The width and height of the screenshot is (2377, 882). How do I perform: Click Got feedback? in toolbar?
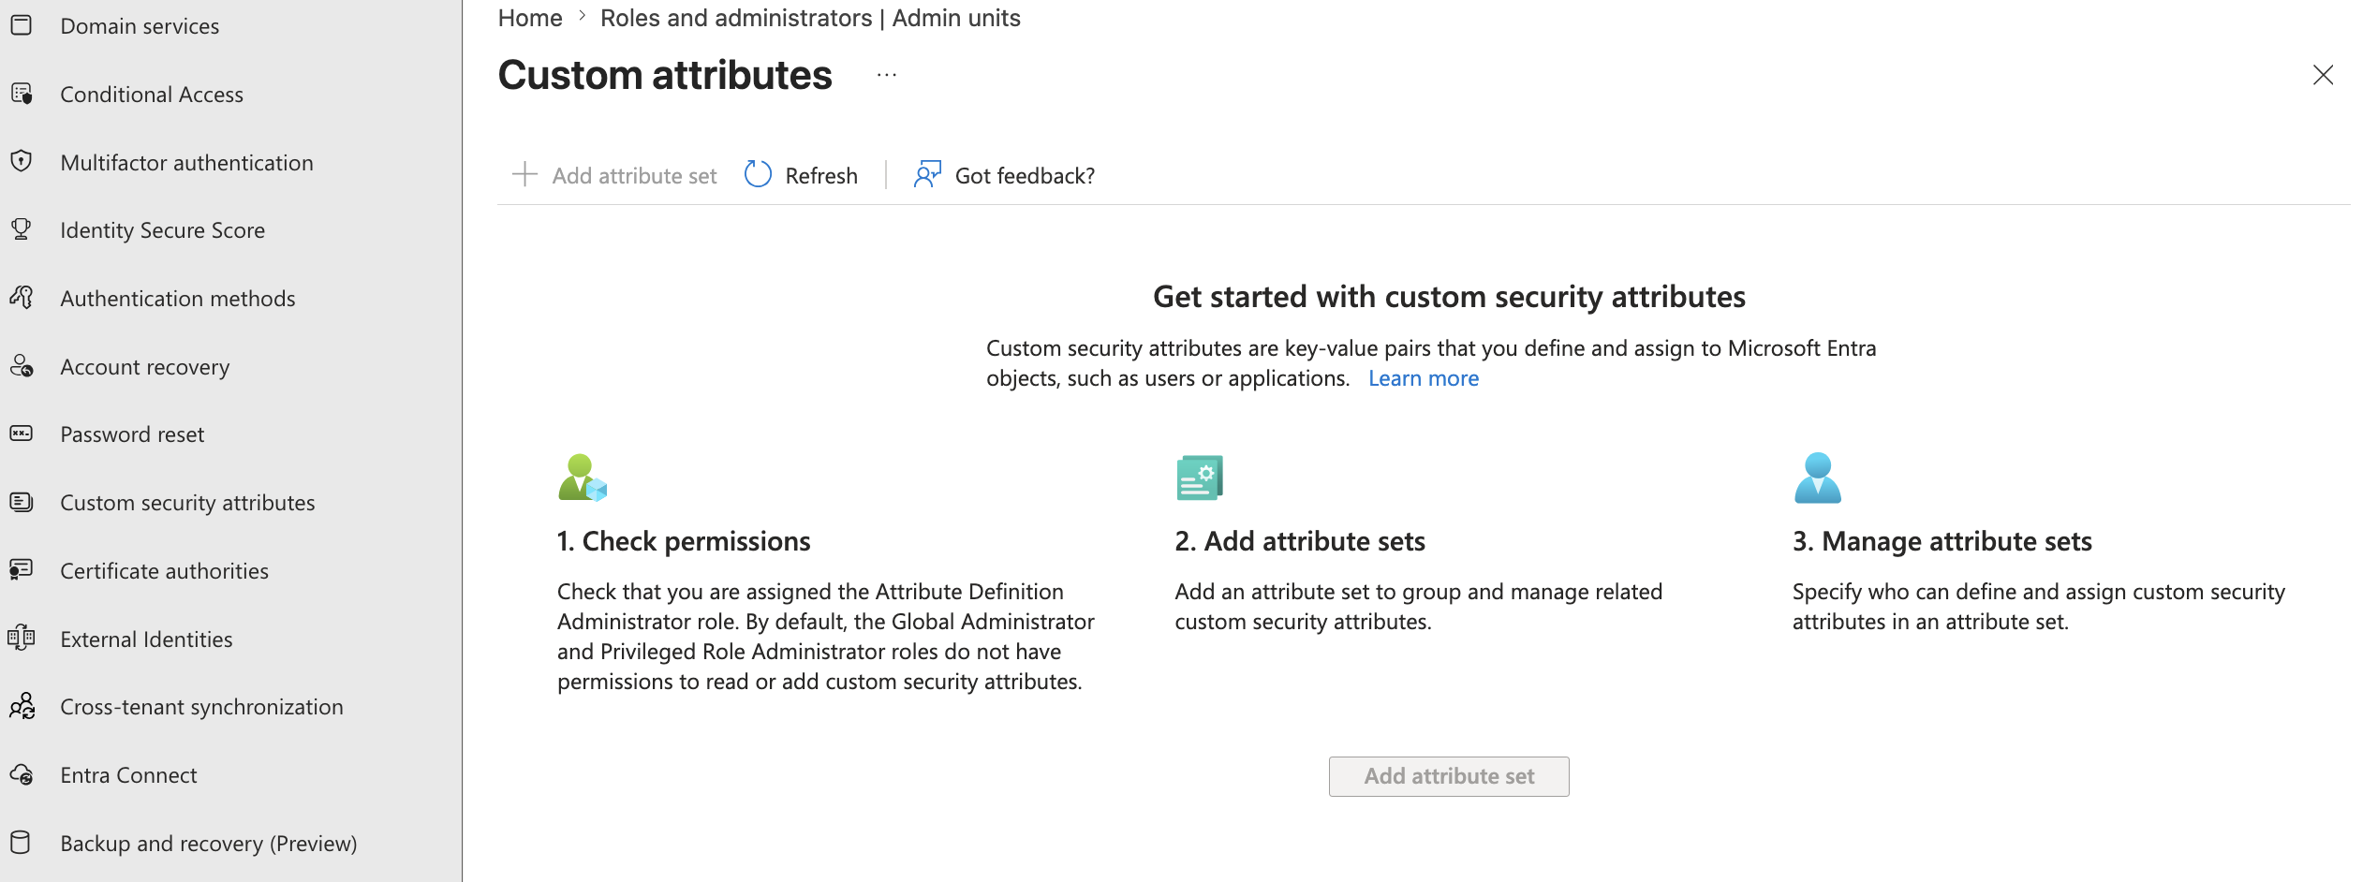tap(1025, 176)
